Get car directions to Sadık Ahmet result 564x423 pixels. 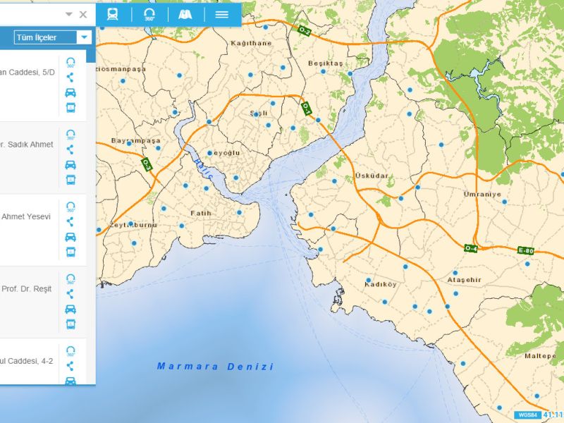(70, 165)
